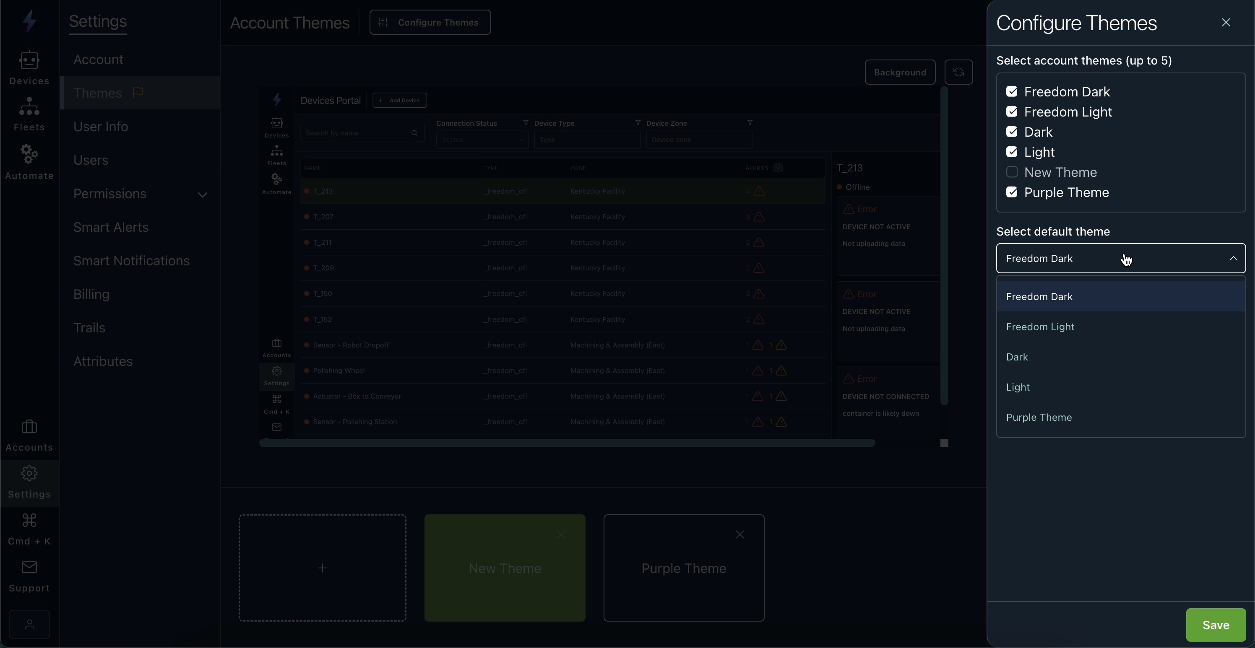Click the add new theme placeholder card

click(x=322, y=568)
